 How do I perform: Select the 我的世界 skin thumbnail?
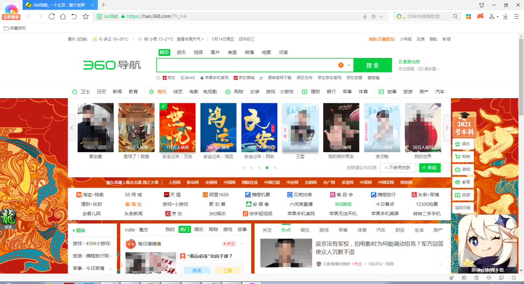pyautogui.click(x=423, y=127)
